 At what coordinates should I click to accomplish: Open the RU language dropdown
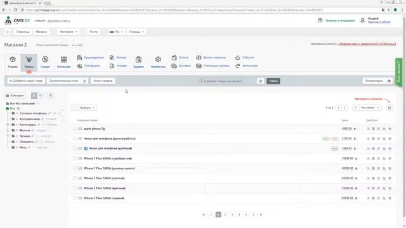pyautogui.click(x=116, y=32)
